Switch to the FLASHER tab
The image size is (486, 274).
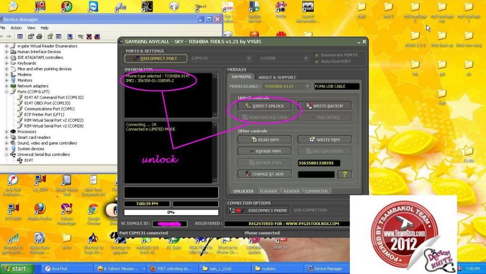(x=268, y=191)
